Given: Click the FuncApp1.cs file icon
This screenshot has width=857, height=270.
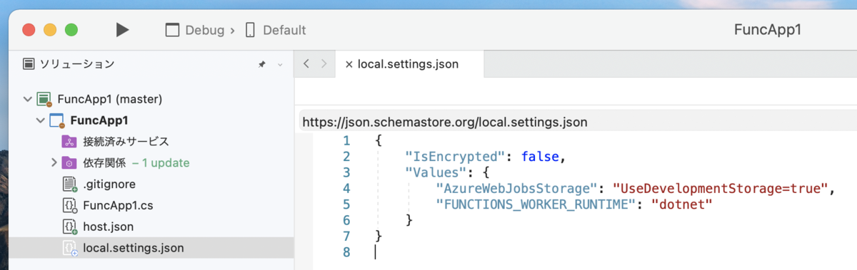Looking at the screenshot, I should pyautogui.click(x=69, y=206).
